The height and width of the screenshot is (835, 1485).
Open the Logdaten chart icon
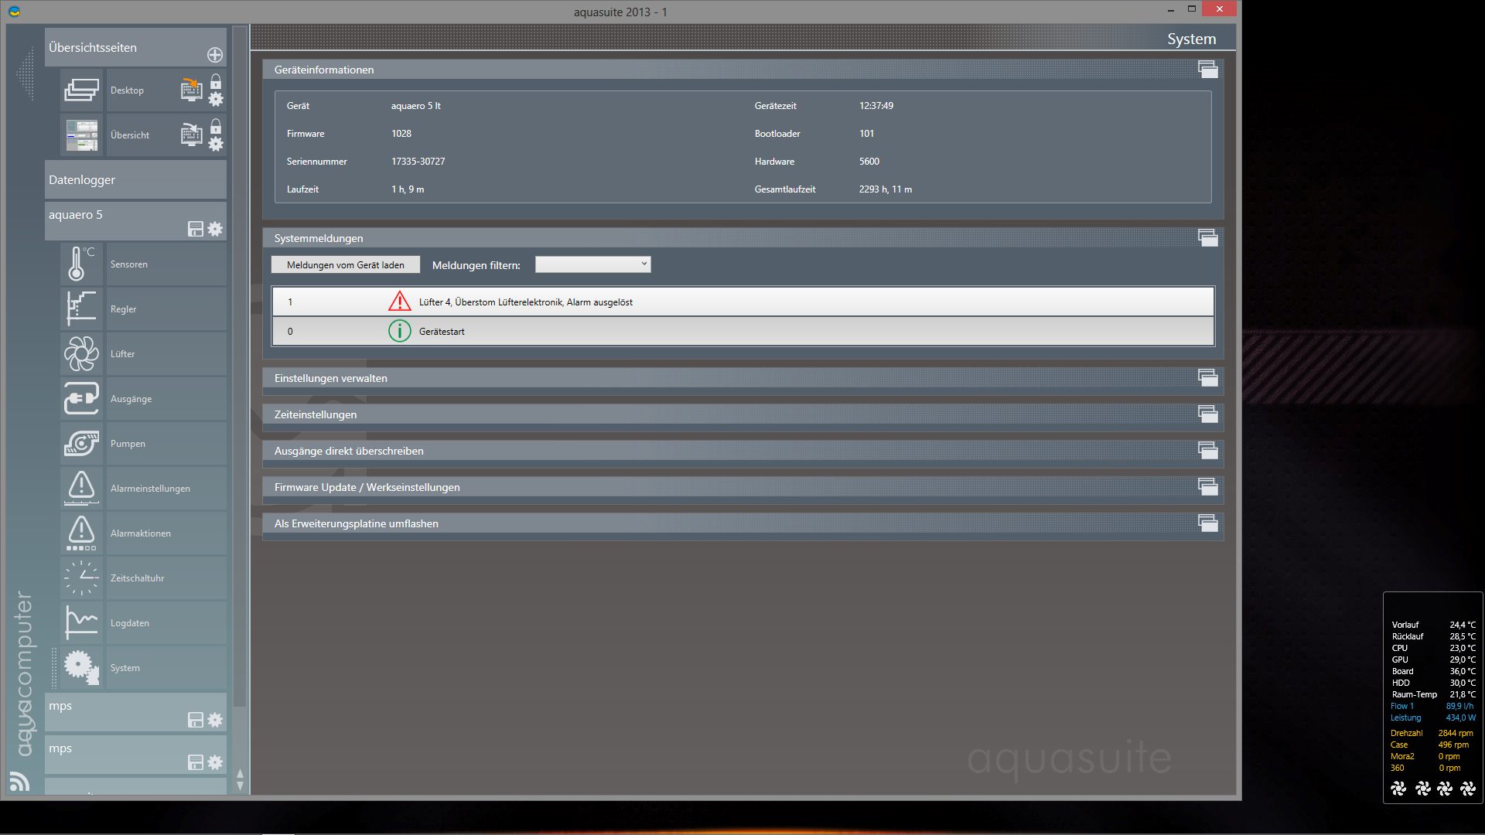(81, 623)
